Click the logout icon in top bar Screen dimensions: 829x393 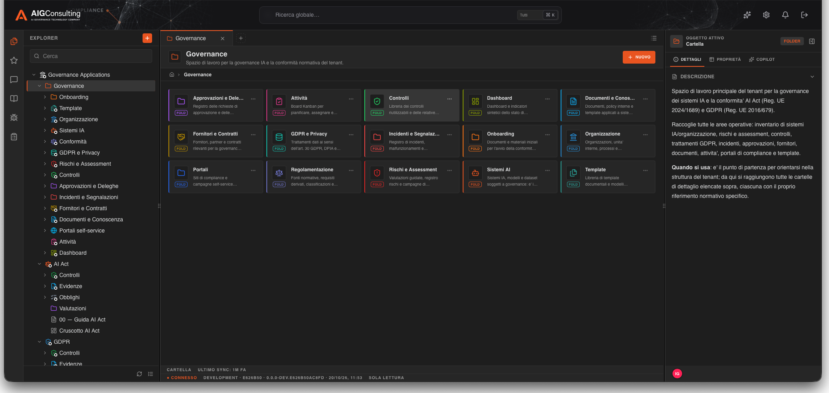pyautogui.click(x=804, y=15)
